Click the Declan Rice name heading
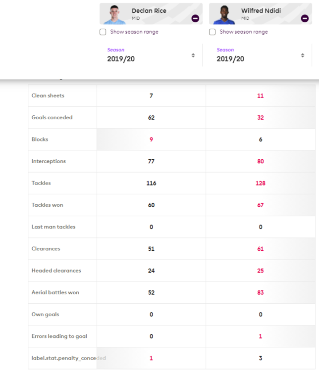The image size is (319, 371). (x=149, y=11)
